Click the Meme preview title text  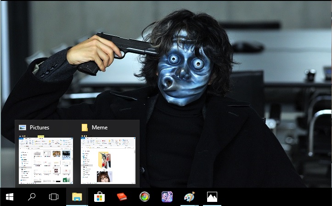tap(100, 128)
